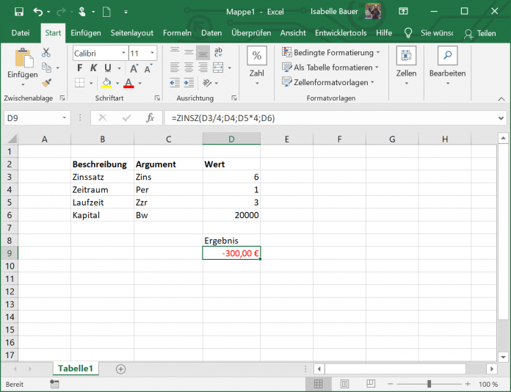Toggle underline U formatting
The image size is (511, 392).
tap(108, 68)
